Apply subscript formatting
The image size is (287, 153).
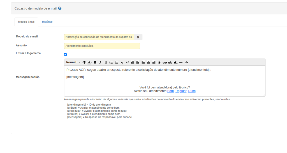[x=122, y=62]
